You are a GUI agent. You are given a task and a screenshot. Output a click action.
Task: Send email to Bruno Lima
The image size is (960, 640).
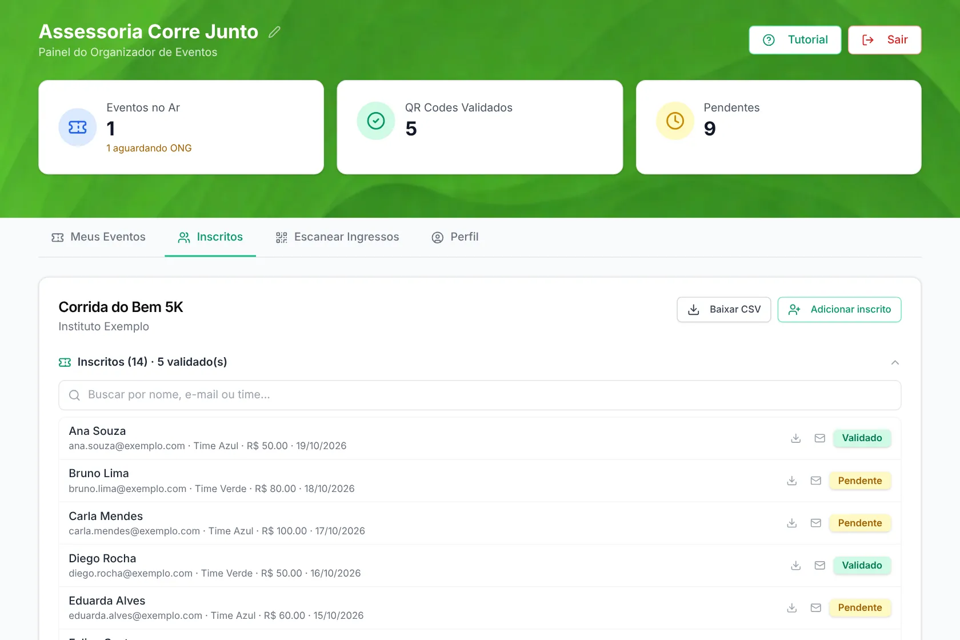(x=816, y=481)
